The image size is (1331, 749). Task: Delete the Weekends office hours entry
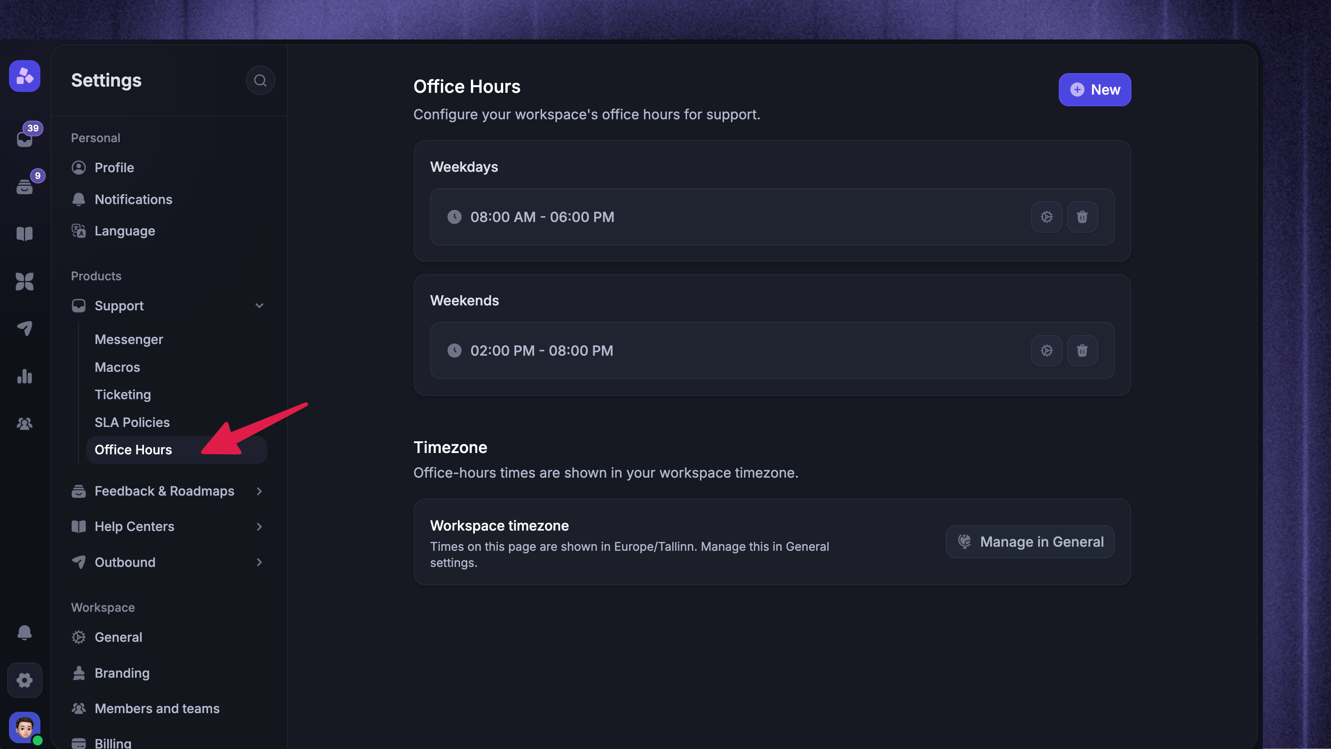(x=1082, y=350)
